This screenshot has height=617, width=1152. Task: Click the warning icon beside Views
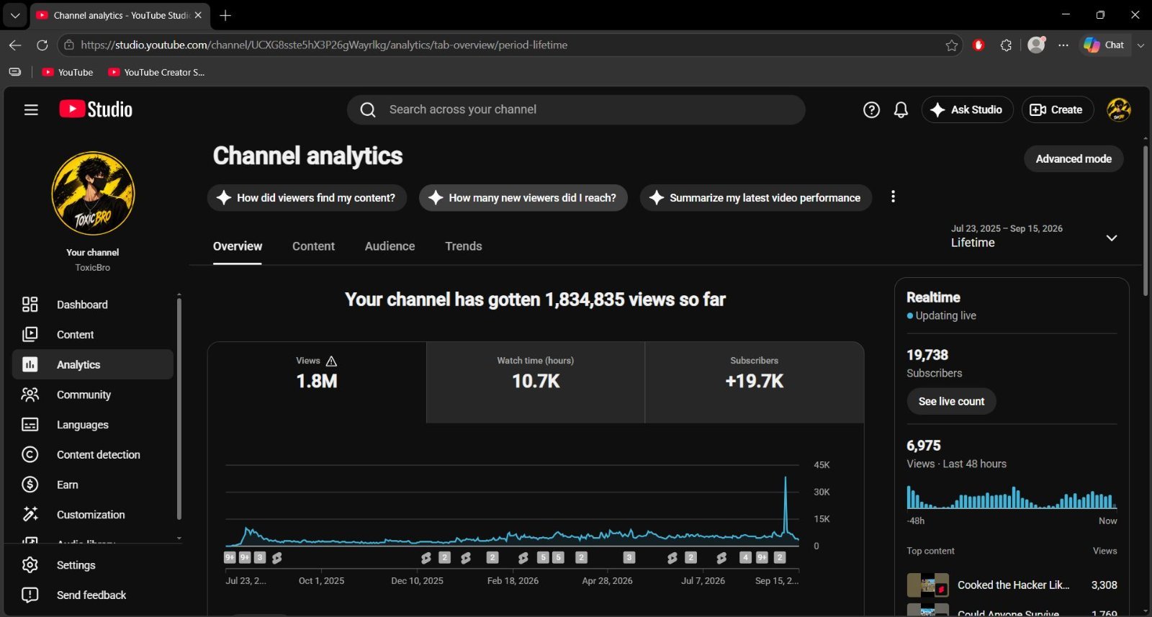pos(331,361)
